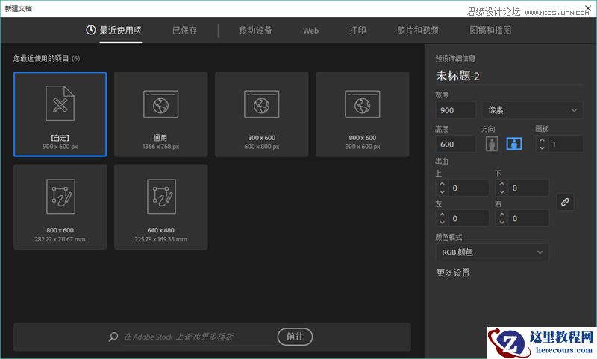Increase the left bleed value
Image resolution: width=597 pixels, height=359 pixels.
442,215
